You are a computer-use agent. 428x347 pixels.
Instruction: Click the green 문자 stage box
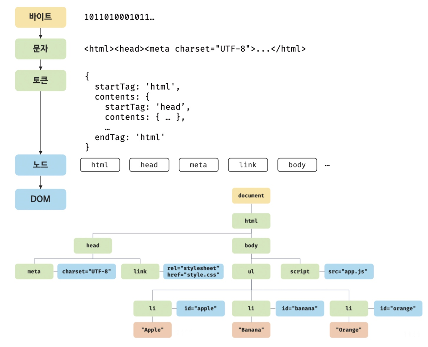41,49
